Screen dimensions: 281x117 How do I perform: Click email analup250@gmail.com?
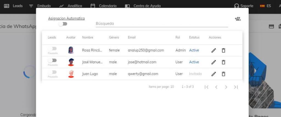coord(146,51)
